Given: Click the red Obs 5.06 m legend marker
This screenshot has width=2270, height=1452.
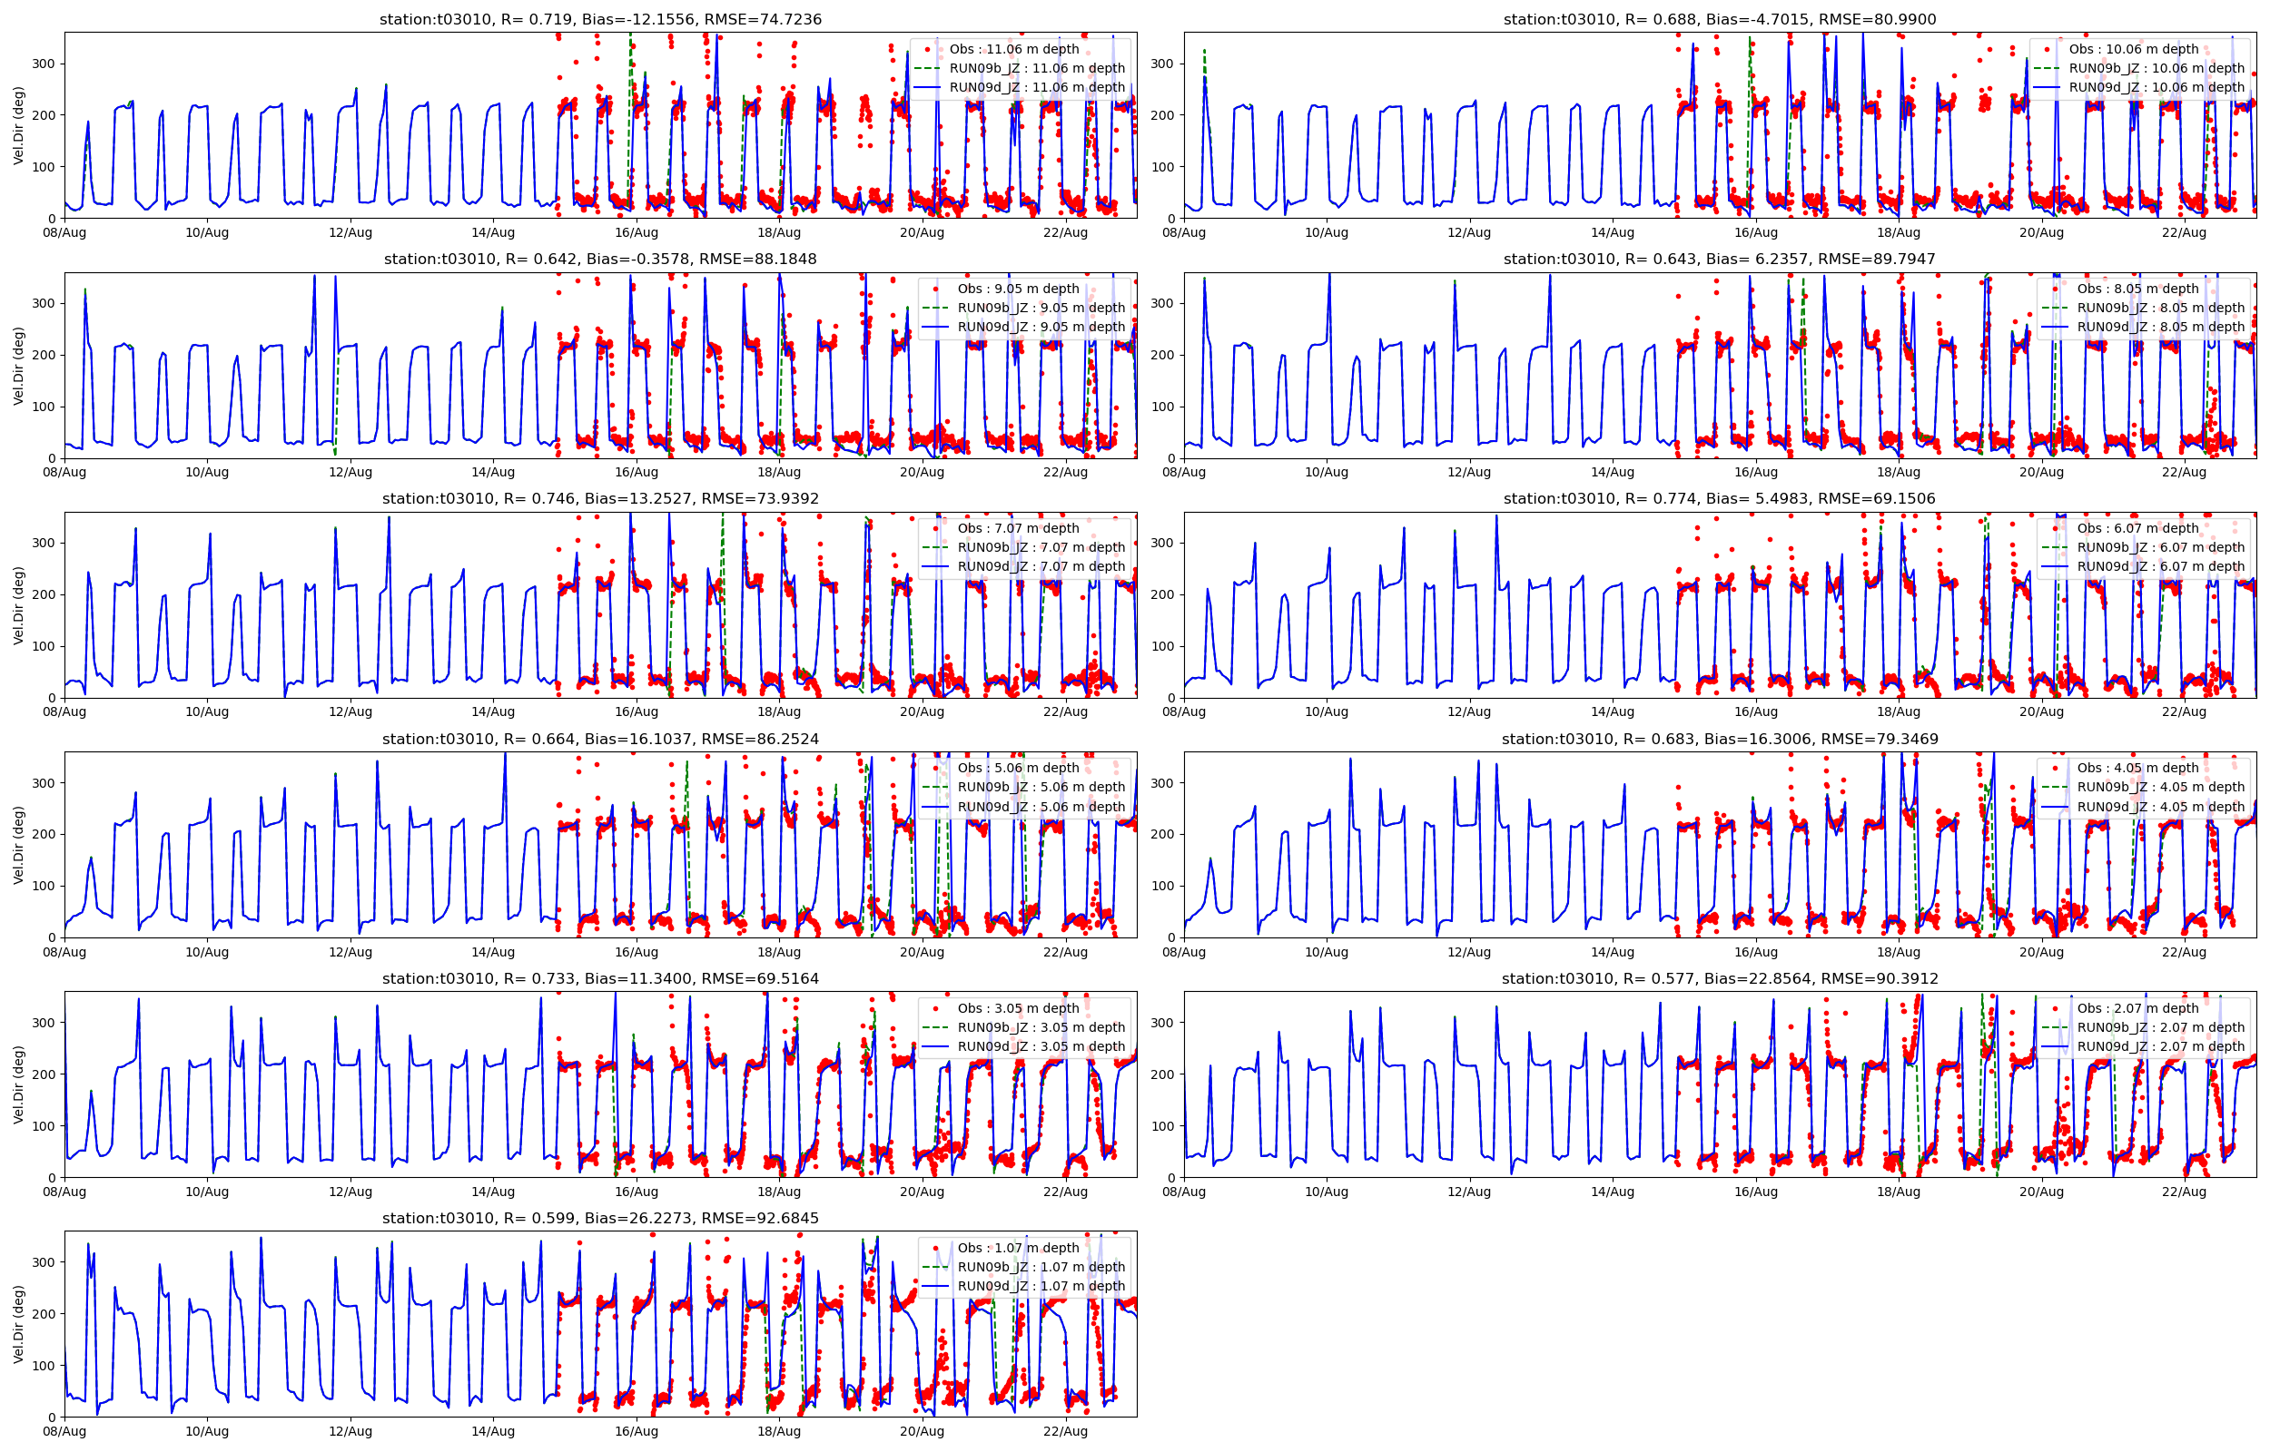Looking at the screenshot, I should 934,768.
